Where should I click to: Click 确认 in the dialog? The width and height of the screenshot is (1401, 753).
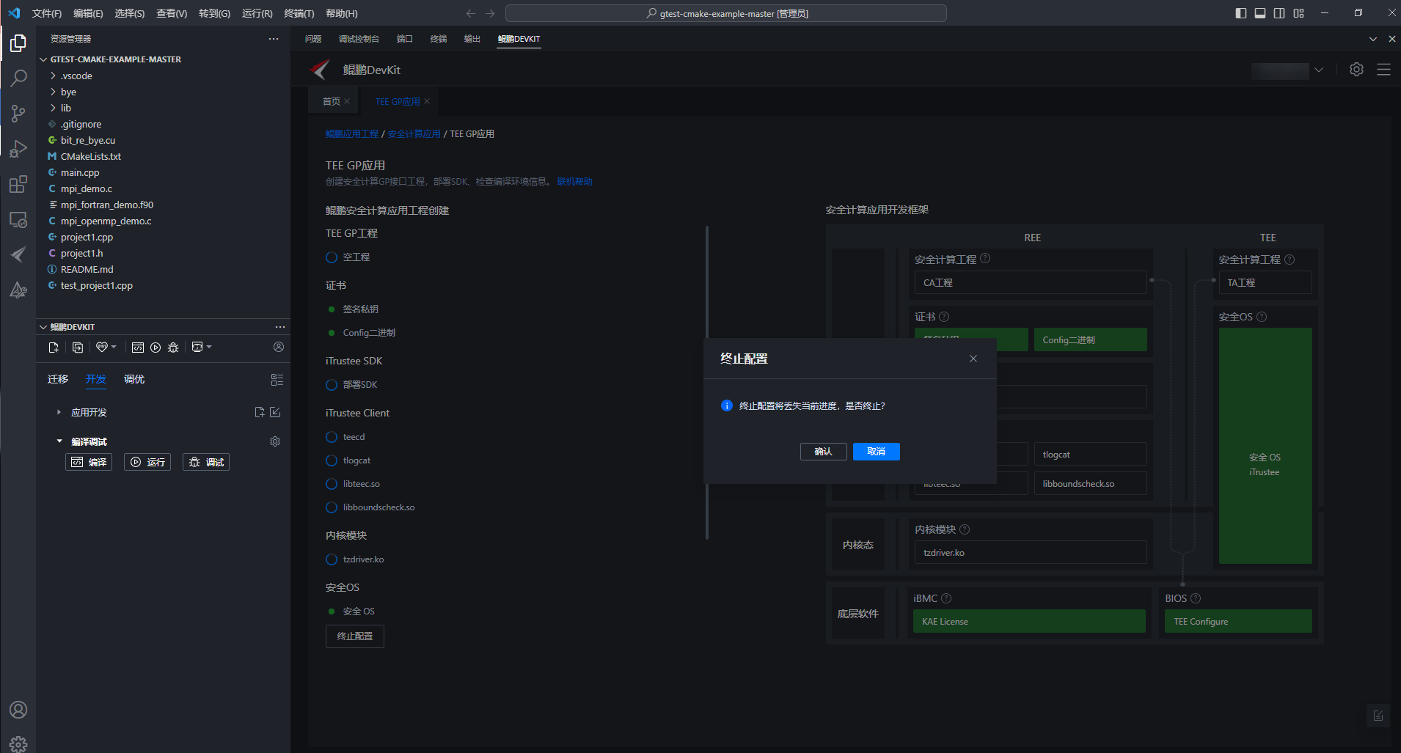click(823, 452)
